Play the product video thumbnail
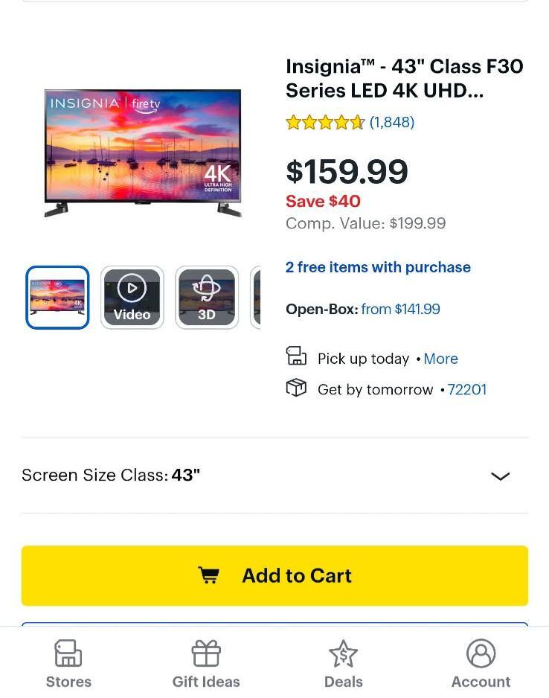Viewport: 549px width, 698px height. pos(132,297)
